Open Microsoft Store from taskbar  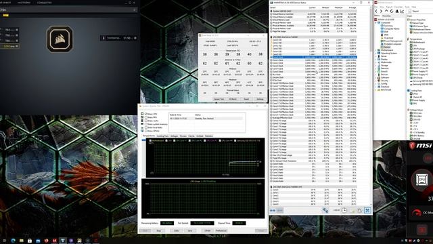[30, 241]
